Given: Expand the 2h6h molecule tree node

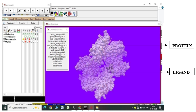Looking at the screenshot, I should pos(4,42).
